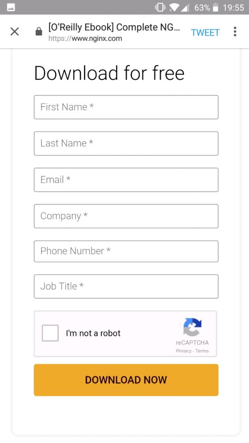Focus the First Name field
This screenshot has height=443, width=249.
126,107
